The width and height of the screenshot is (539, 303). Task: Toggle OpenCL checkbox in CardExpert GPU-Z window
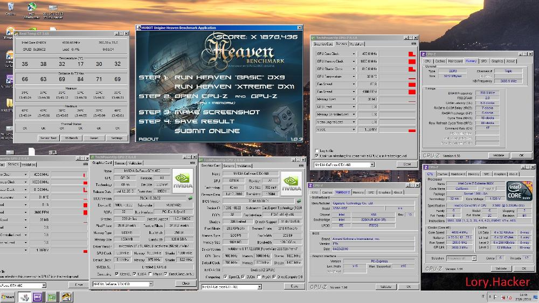pyautogui.click(x=225, y=277)
